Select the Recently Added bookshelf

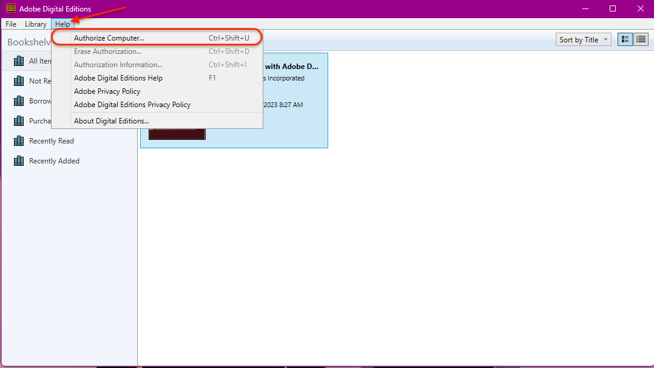point(69,160)
